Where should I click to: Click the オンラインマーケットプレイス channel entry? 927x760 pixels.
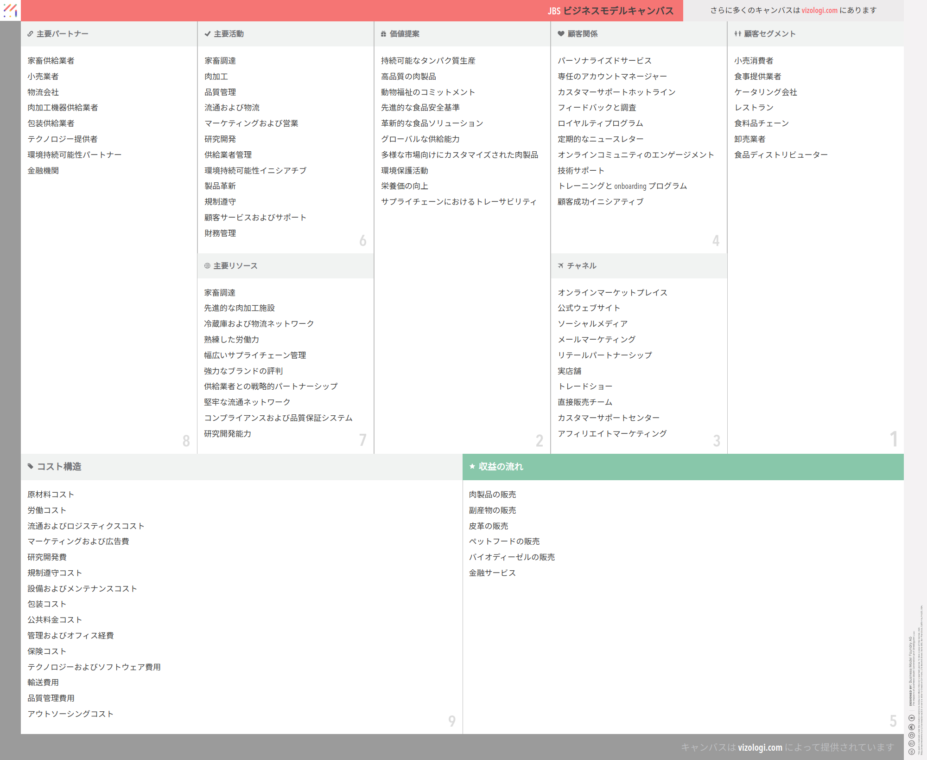612,293
